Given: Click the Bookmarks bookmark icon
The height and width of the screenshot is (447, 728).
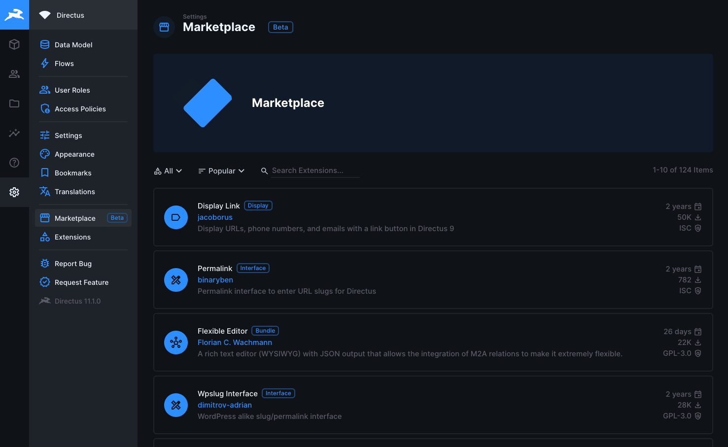Looking at the screenshot, I should coord(45,172).
